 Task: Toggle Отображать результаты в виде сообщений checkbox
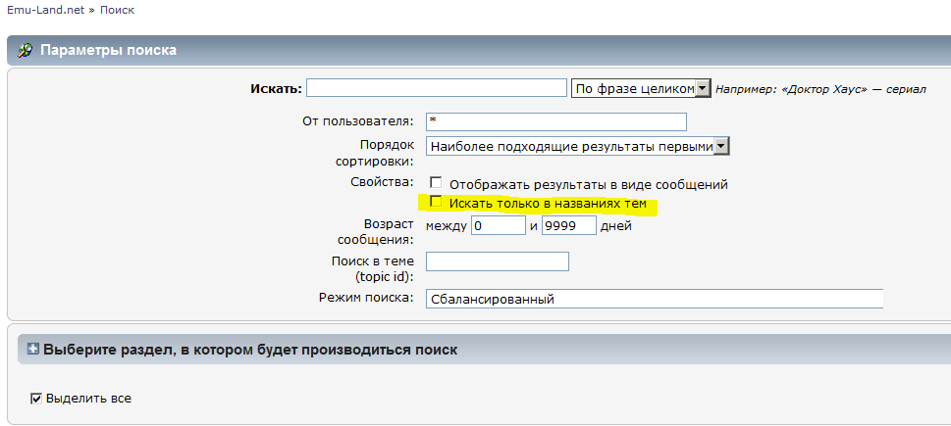pyautogui.click(x=437, y=183)
